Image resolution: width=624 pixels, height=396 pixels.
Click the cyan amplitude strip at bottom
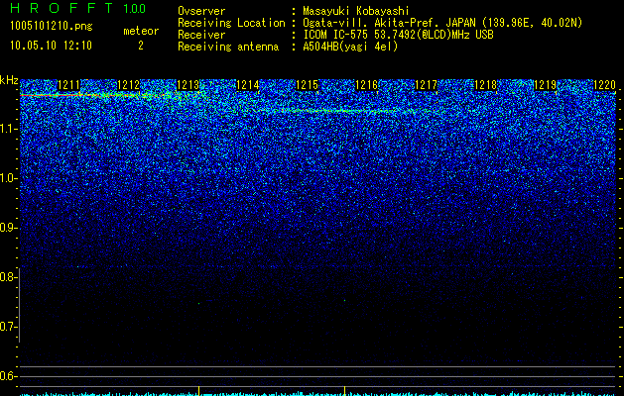317,394
